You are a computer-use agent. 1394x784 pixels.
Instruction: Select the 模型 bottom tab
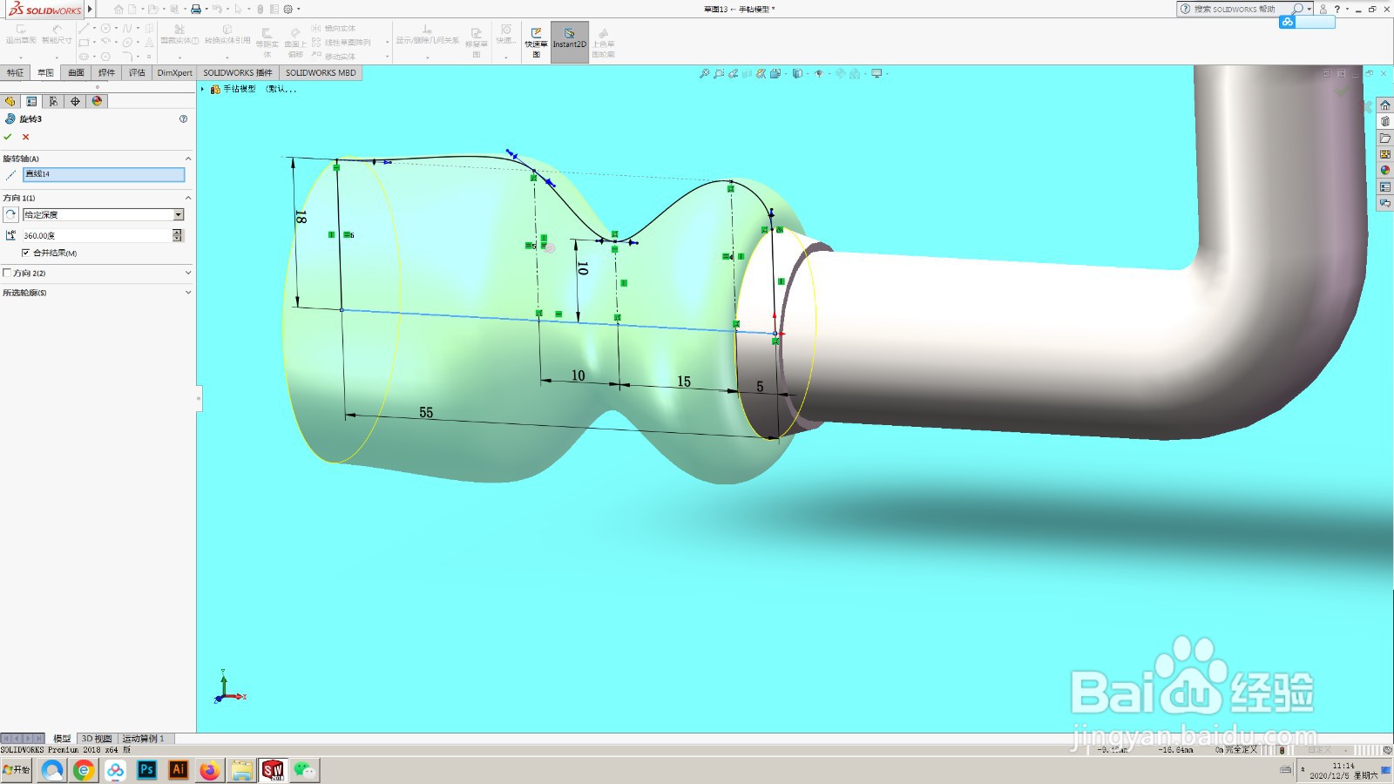[x=62, y=738]
